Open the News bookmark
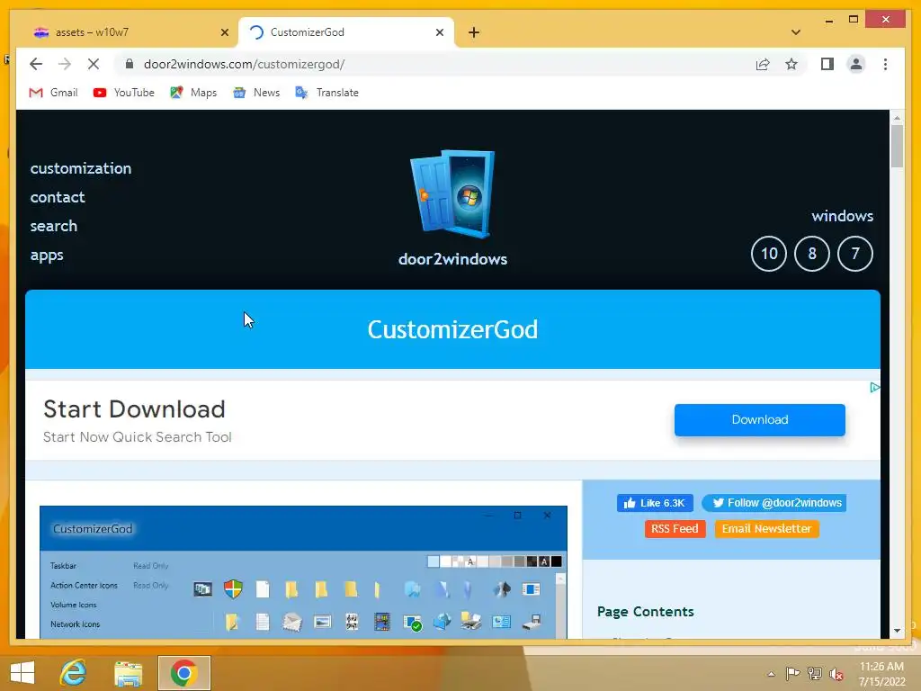 (256, 93)
